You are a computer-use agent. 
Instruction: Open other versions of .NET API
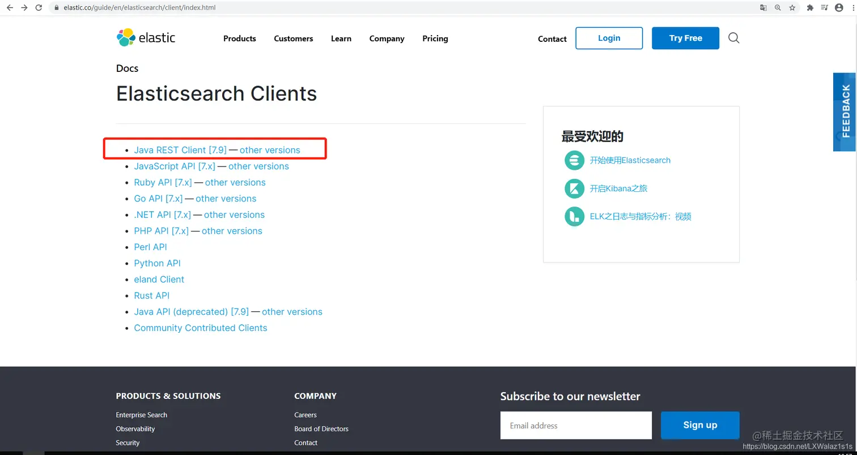(x=234, y=215)
